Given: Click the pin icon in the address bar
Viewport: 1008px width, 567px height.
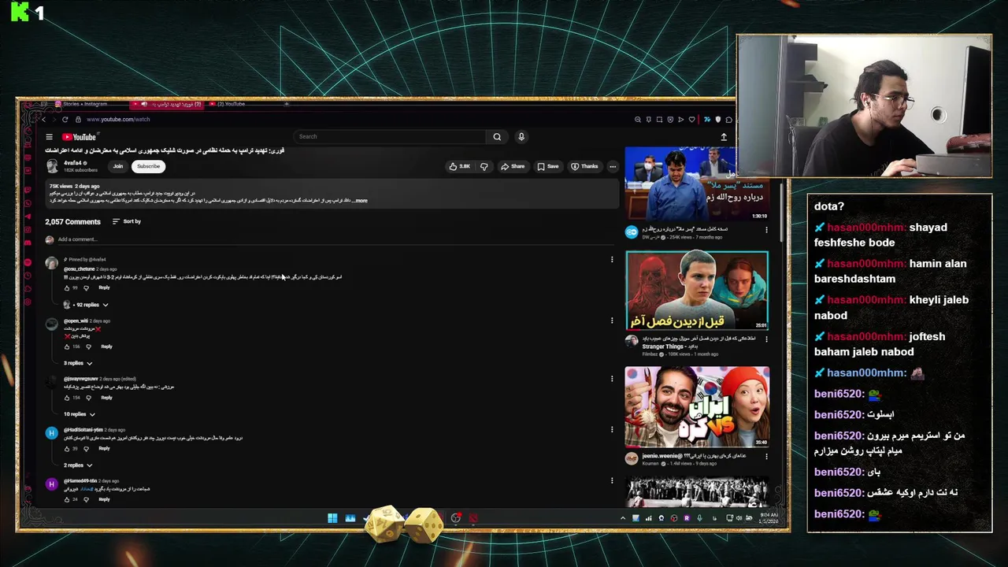Looking at the screenshot, I should pyautogui.click(x=648, y=120).
